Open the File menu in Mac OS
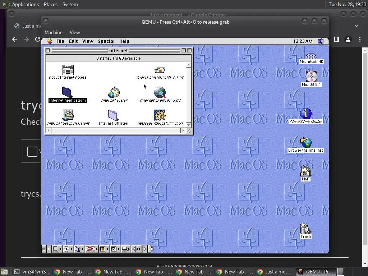The width and height of the screenshot is (368, 276). click(x=60, y=41)
